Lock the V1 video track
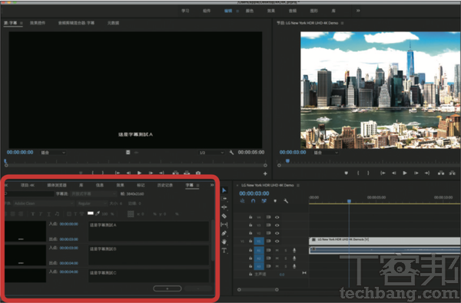461x303 pixels. coord(250,241)
